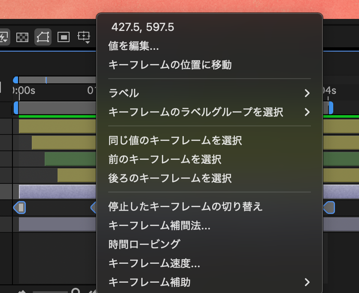Viewport: 359px width, 293px height.
Task: Open キーフレーム補間法... dialog
Action: [x=159, y=225]
